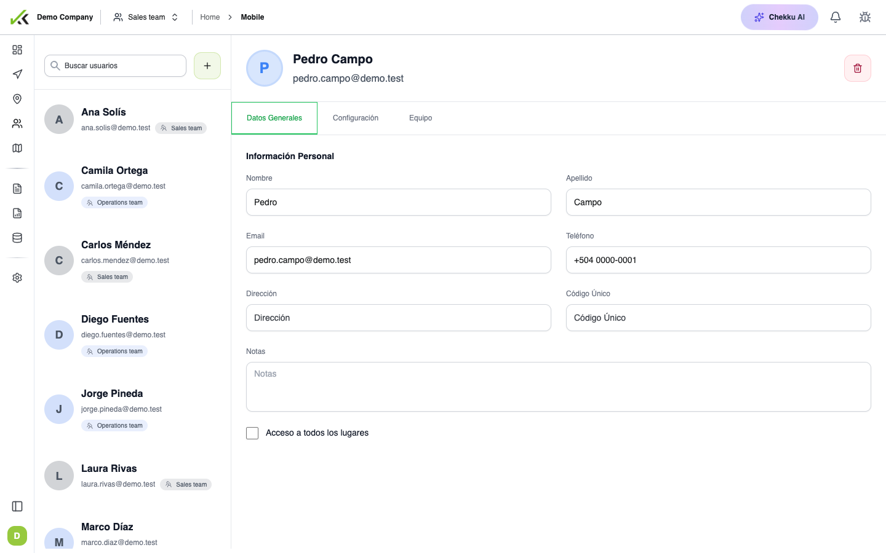Select Carlos Méndez in user list

(133, 260)
